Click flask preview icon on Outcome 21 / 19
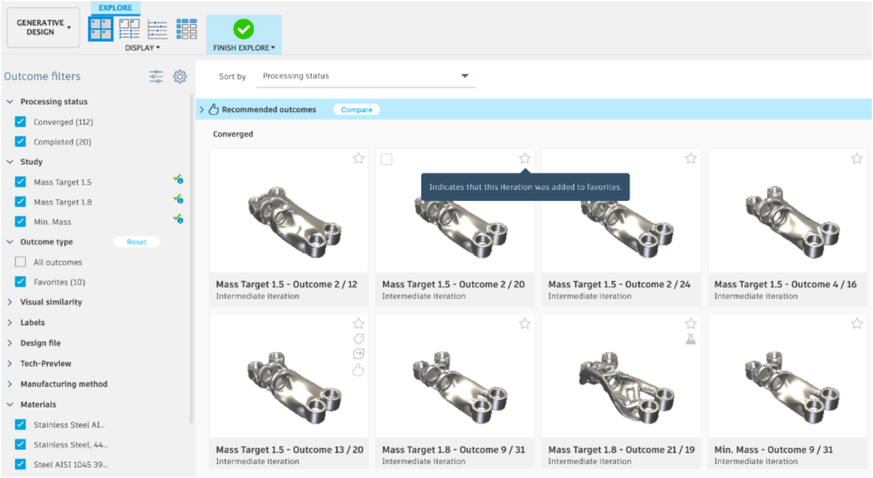This screenshot has width=873, height=478. click(691, 339)
